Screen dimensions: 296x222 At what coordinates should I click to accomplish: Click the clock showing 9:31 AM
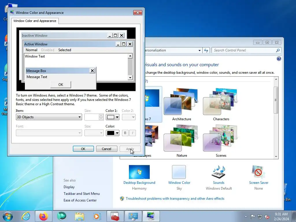pos(281,216)
